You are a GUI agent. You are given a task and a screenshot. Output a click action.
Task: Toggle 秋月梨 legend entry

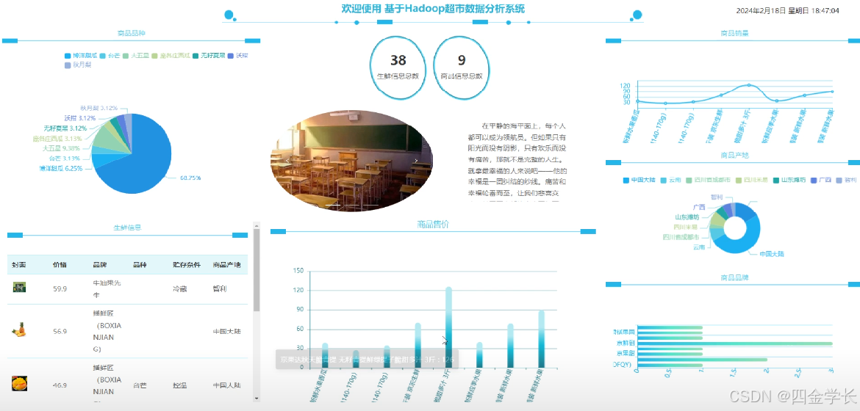77,65
